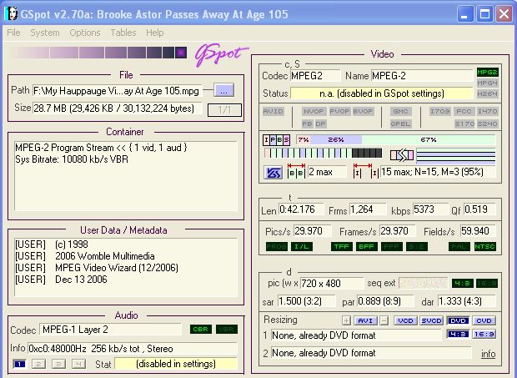Open the File menu

click(13, 33)
